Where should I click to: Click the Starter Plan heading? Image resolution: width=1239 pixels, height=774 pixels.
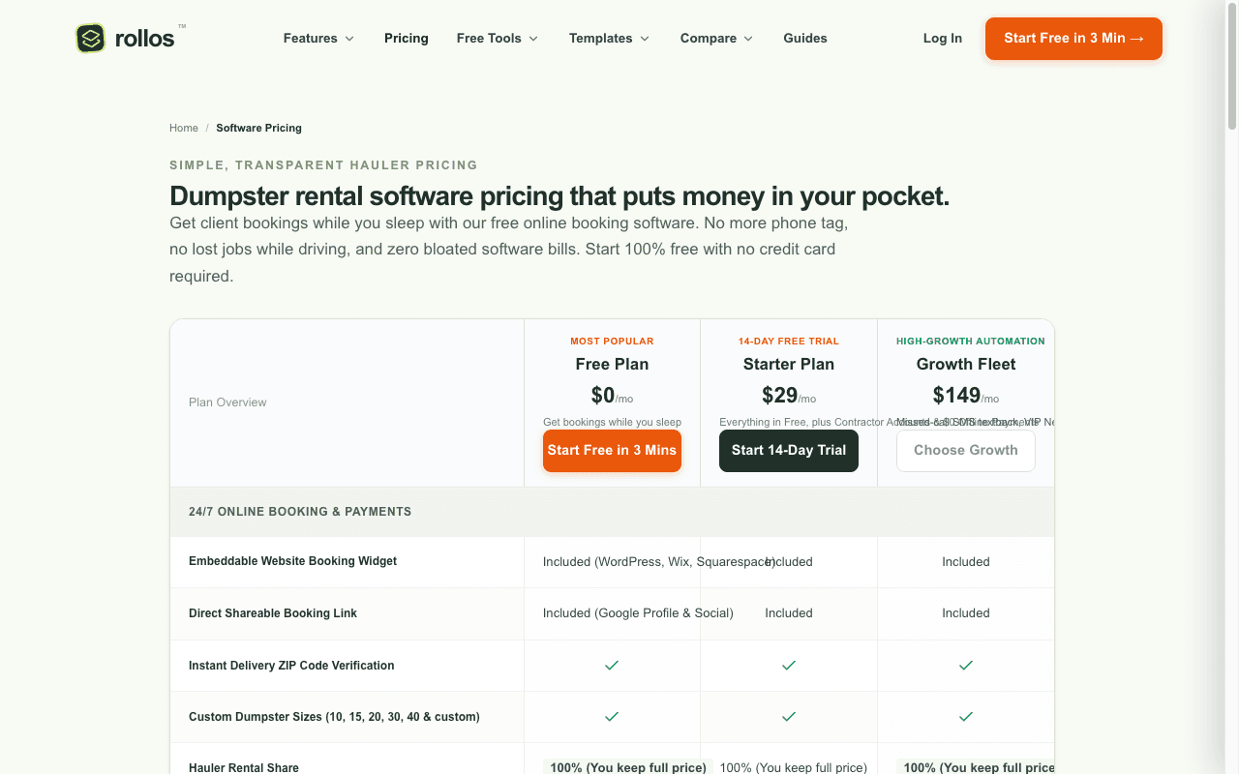pos(789,364)
